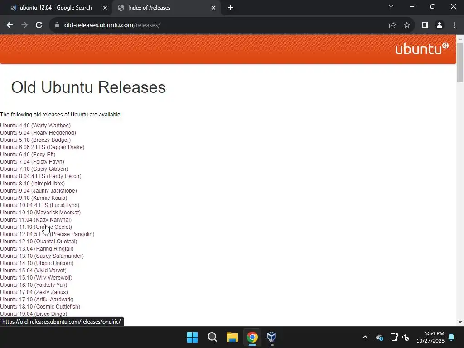Open Ubuntu 14.10 (Utopic Unicorn) link

coord(37,263)
